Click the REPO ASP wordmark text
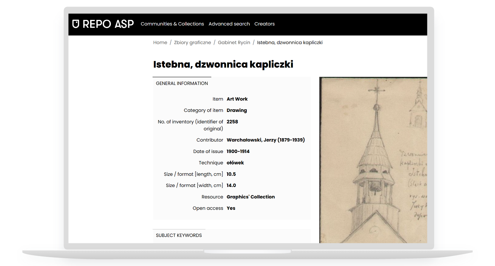The image size is (495, 266). pyautogui.click(x=108, y=24)
